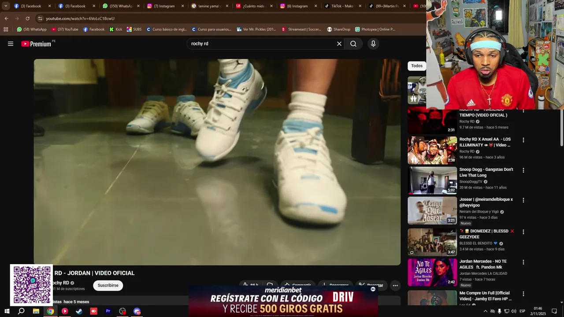Image resolution: width=564 pixels, height=317 pixels.
Task: Open the Streameast Soccer bookmark
Action: [x=301, y=29]
